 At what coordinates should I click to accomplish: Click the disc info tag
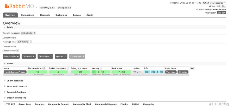tap(153, 72)
